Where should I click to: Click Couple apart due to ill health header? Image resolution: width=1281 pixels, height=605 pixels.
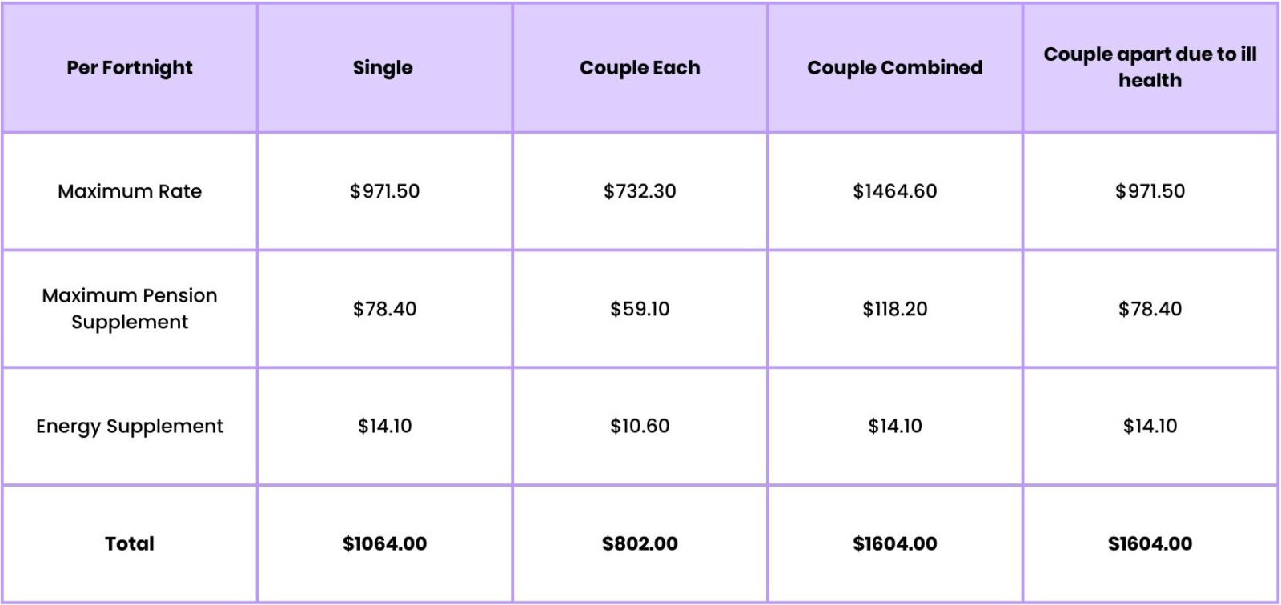1150,67
